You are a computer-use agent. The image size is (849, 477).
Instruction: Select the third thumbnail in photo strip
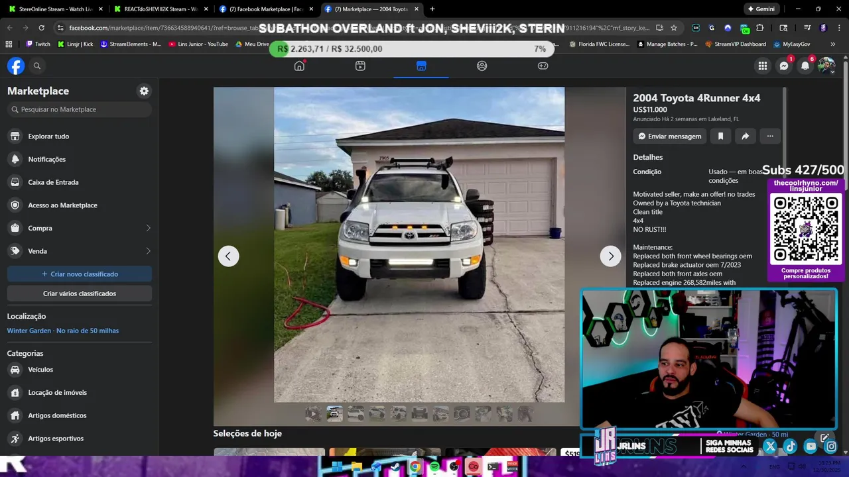point(356,414)
